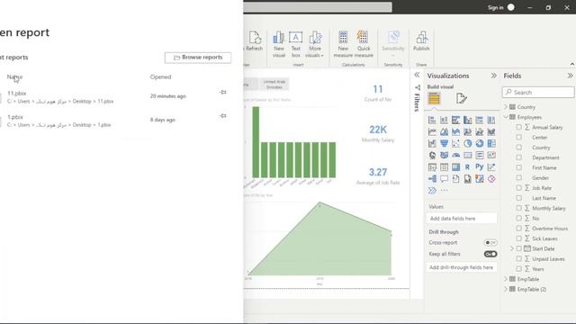Select the Q&A speech bubble visual
Screen dimensions: 576x324
pos(444,179)
